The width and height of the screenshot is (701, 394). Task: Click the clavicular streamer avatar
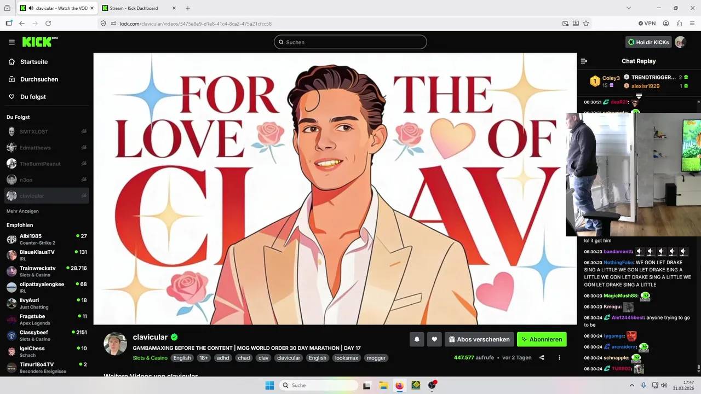116,343
